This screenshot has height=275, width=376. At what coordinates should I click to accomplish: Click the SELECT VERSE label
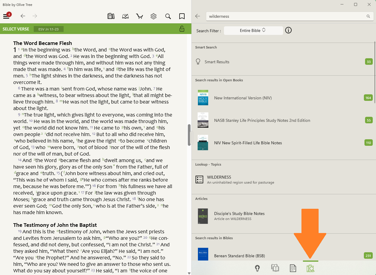coord(16,29)
